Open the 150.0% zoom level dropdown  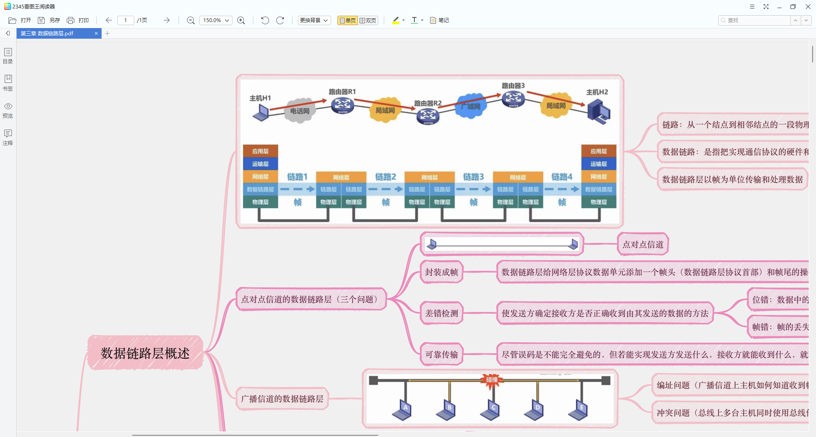tap(216, 20)
